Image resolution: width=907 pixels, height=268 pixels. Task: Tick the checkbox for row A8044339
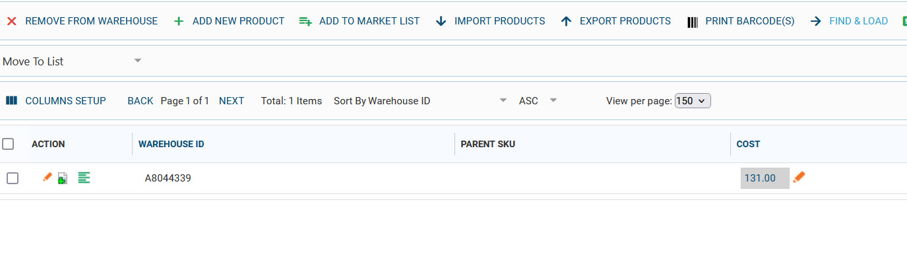click(13, 178)
